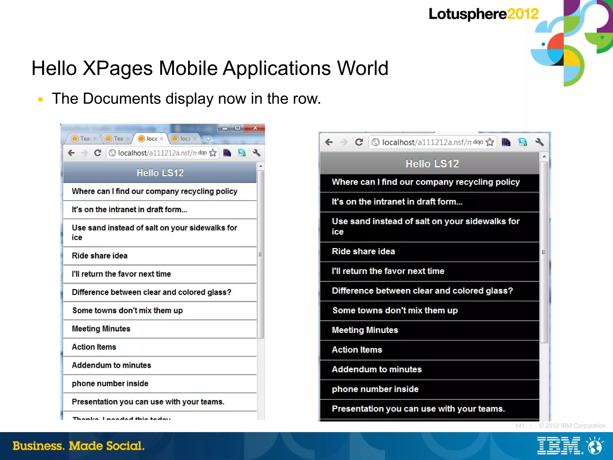The image size is (613, 460).
Task: Open 'phone number inside' in the left white list
Action: (160, 384)
